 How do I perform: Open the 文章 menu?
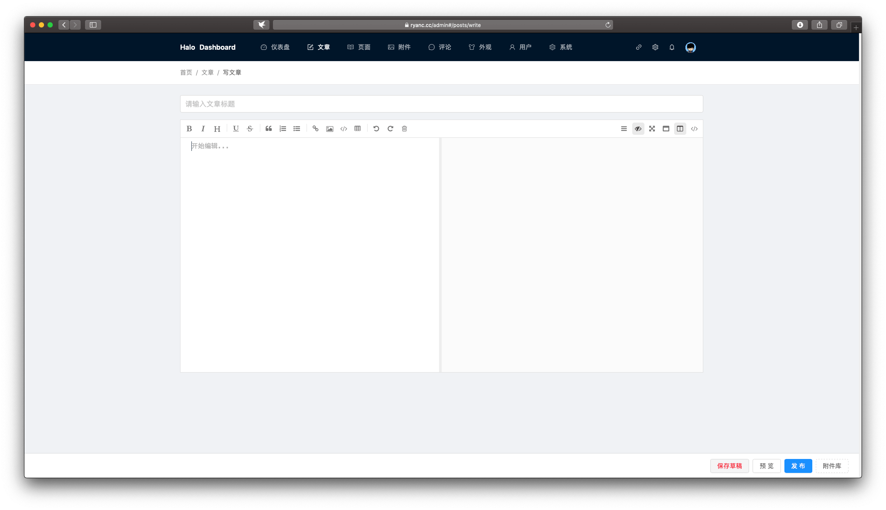tap(319, 47)
